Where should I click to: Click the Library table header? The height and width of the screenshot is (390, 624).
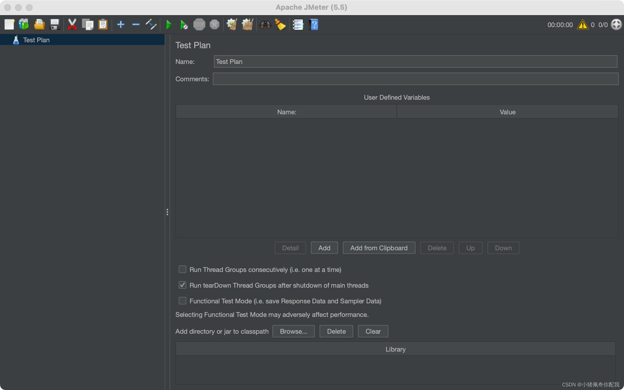(x=395, y=349)
